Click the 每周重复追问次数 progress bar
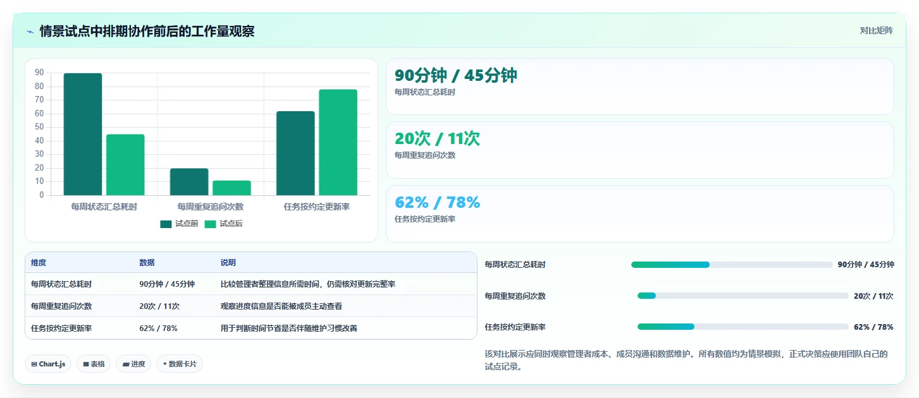Image resolution: width=919 pixels, height=398 pixels. coord(743,296)
